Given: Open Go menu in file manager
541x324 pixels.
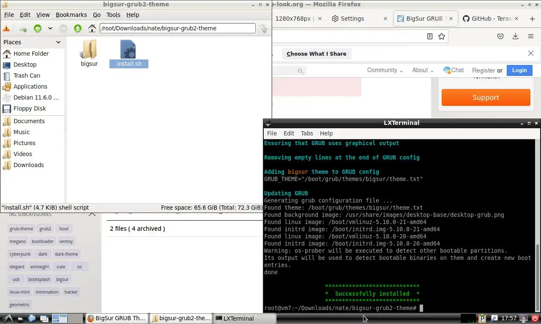Looking at the screenshot, I should coord(97,14).
